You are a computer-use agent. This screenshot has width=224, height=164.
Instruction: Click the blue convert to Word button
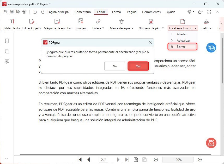tap(211, 48)
